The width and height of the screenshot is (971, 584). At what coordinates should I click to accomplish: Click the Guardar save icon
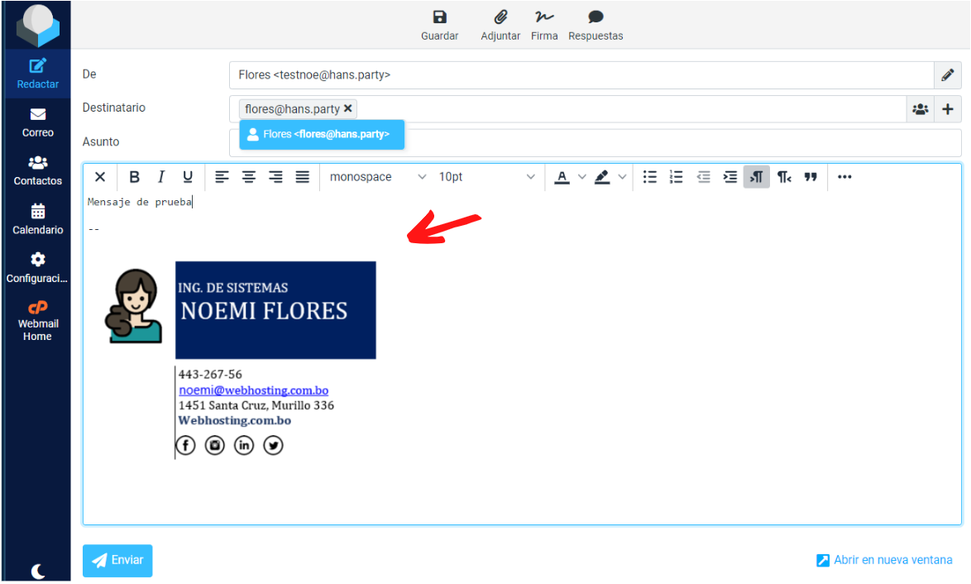click(439, 25)
